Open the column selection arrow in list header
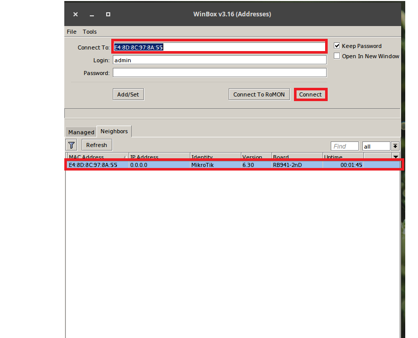This screenshot has height=338, width=418. coord(396,157)
